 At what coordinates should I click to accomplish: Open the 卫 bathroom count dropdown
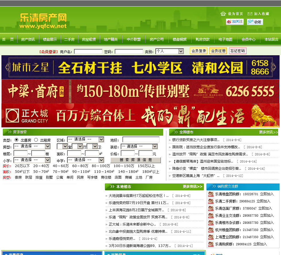click(x=92, y=147)
